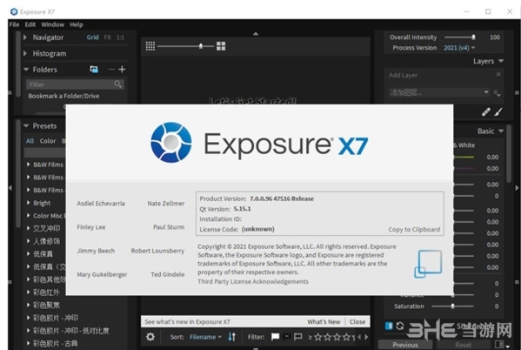Click Exposure logo in title bar
The image size is (521, 350).
[x=14, y=11]
